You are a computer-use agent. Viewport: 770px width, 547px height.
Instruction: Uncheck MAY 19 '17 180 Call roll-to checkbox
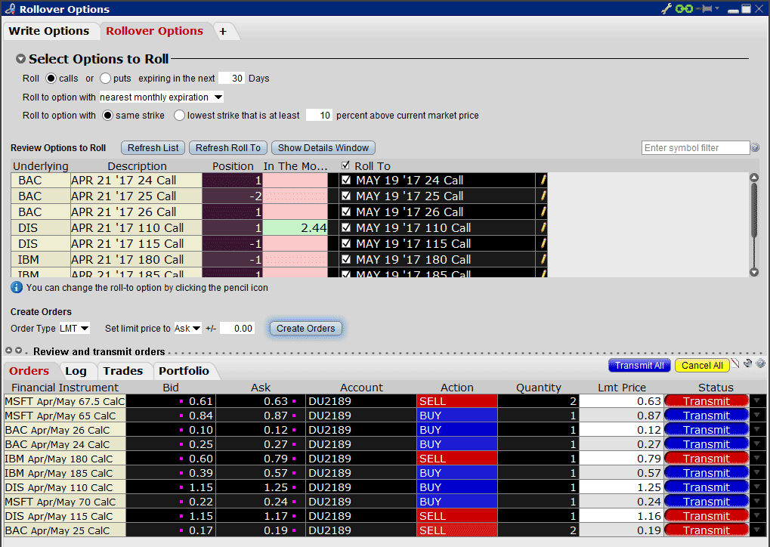tap(346, 259)
